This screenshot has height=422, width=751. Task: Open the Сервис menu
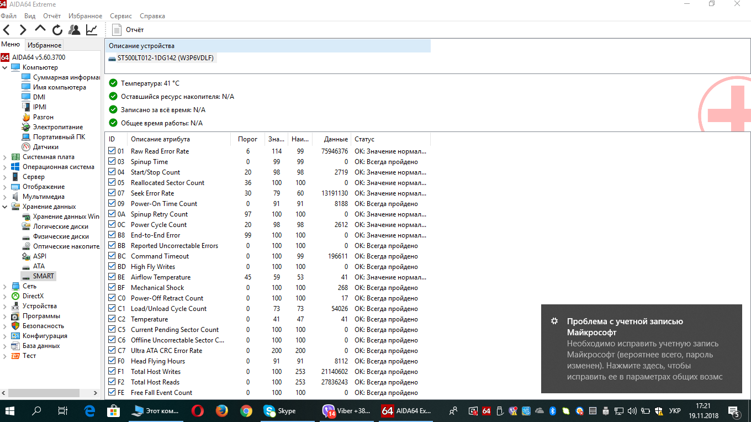point(121,16)
